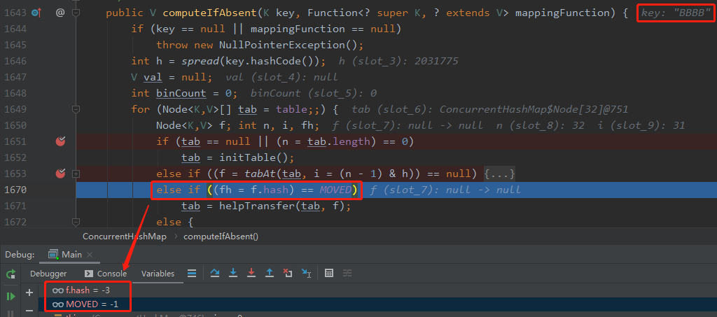Click the inline hint key: "BBBB"
The image size is (717, 317).
coord(676,13)
